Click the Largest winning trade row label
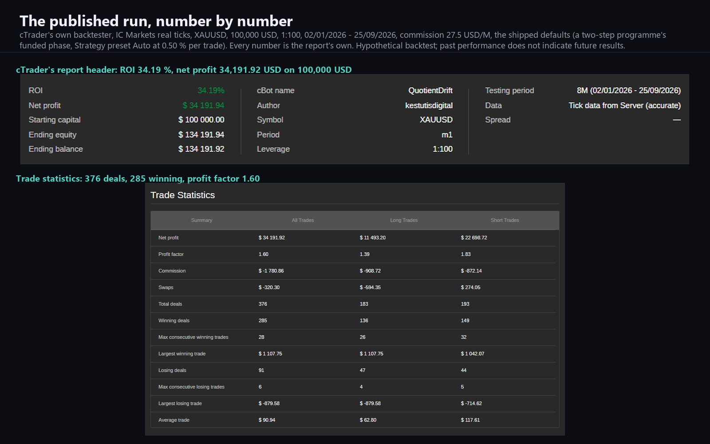Screen dimensions: 710x444 [182, 354]
